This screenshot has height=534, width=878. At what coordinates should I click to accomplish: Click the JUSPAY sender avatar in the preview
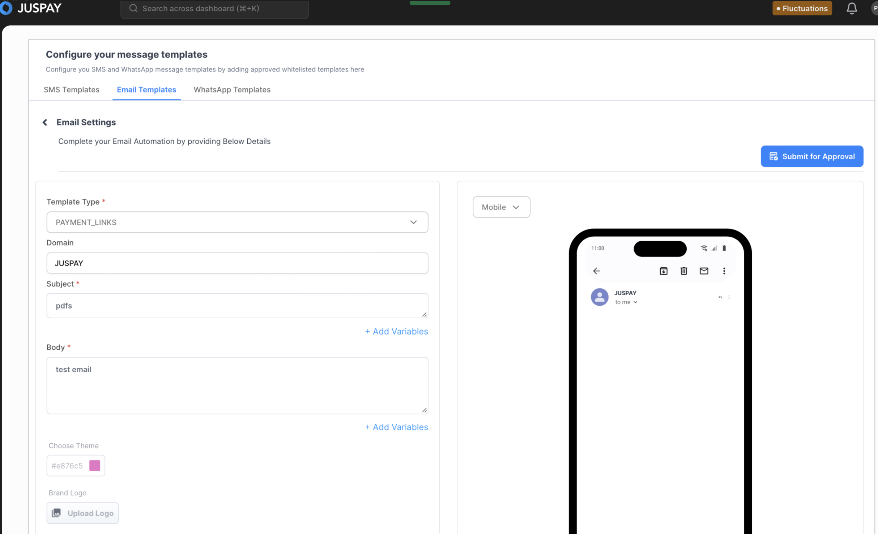599,297
